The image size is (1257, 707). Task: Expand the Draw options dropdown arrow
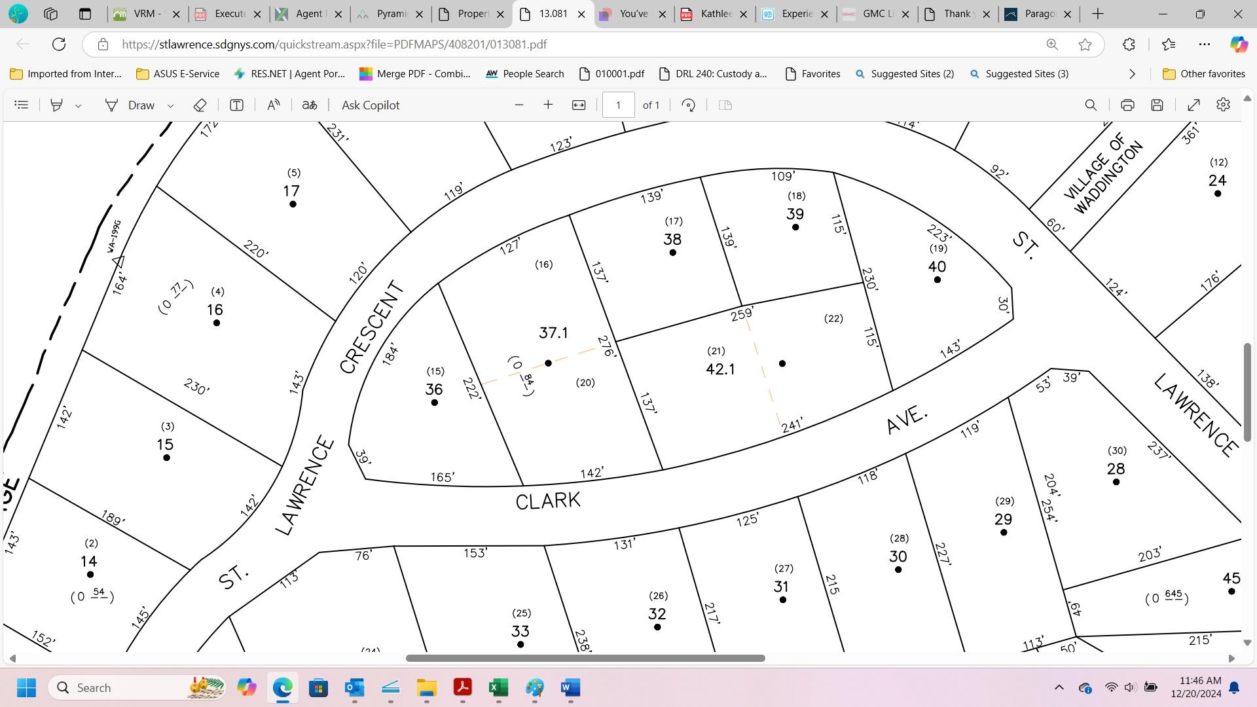pos(170,105)
